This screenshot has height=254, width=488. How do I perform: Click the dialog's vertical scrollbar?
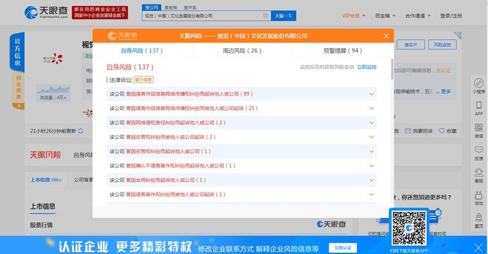click(x=392, y=69)
